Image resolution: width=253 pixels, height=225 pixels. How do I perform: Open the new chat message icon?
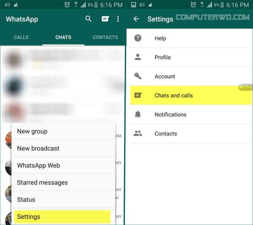point(105,19)
